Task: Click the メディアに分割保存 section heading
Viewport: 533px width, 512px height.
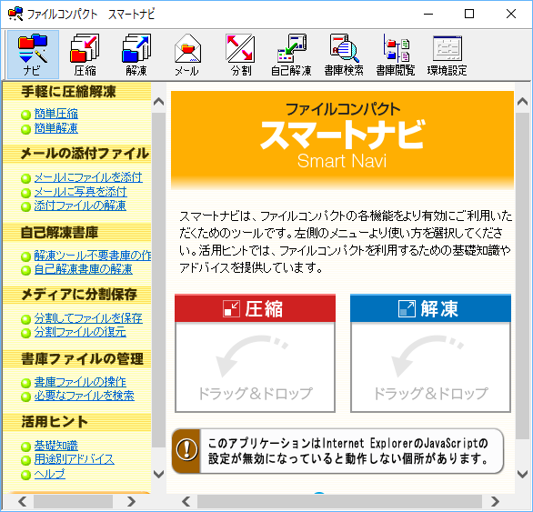Action: click(x=79, y=295)
